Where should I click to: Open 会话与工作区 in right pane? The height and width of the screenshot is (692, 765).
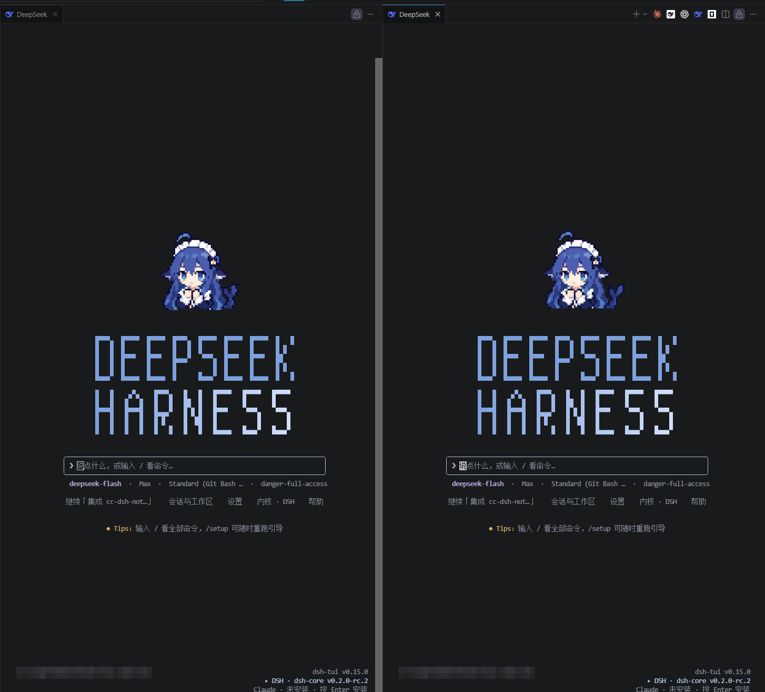tap(573, 501)
